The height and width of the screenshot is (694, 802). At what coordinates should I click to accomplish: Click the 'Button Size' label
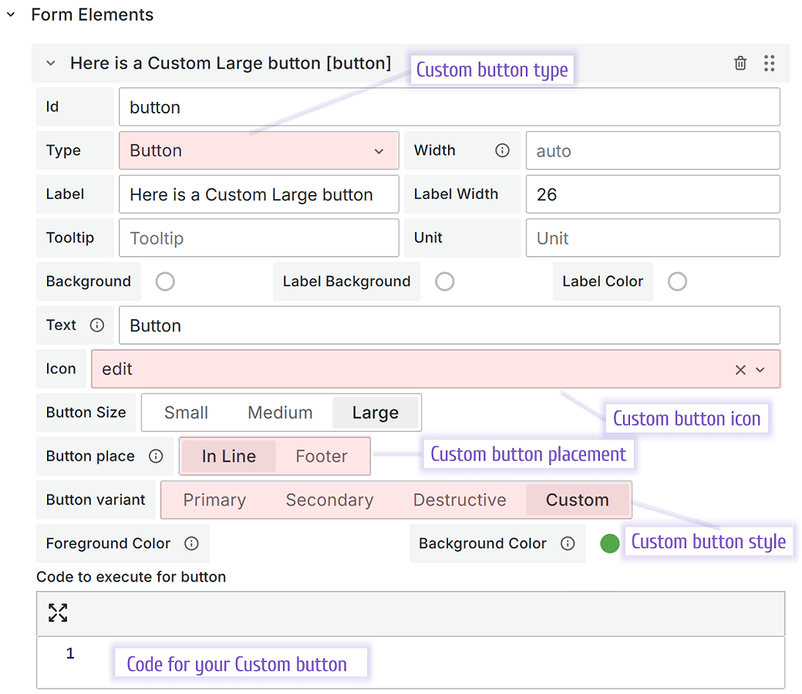pyautogui.click(x=86, y=413)
